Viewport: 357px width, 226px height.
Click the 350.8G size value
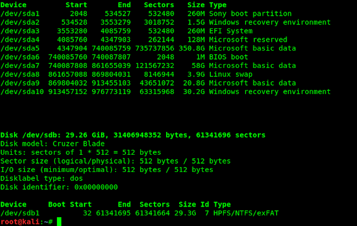pyautogui.click(x=192, y=48)
